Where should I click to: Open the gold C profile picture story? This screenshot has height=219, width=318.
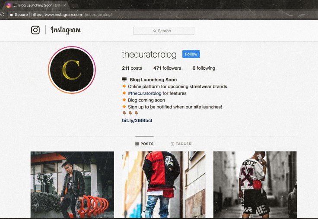(x=72, y=70)
